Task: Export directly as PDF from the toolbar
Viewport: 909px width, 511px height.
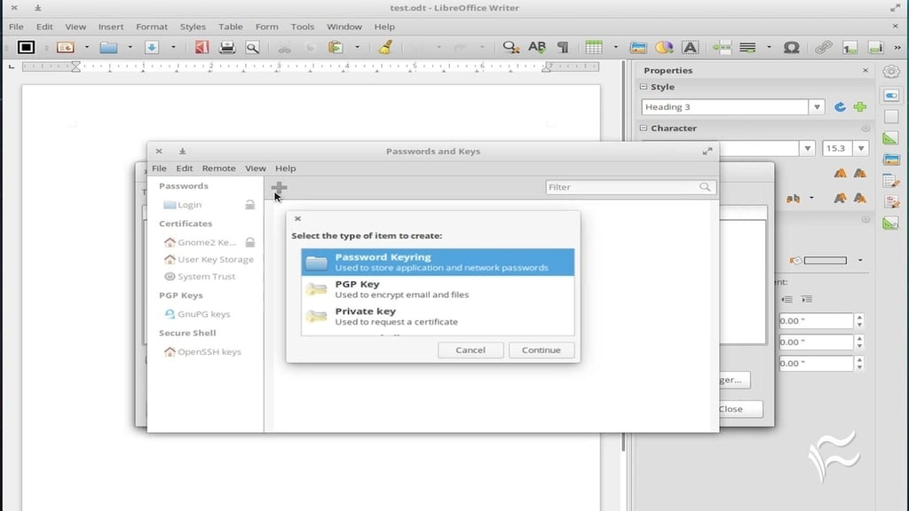Action: coord(202,48)
